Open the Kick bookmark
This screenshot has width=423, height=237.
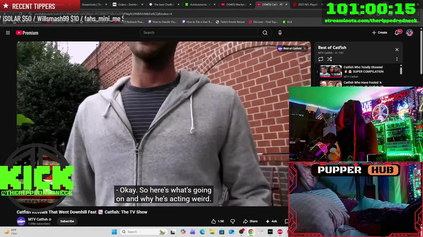287,22
